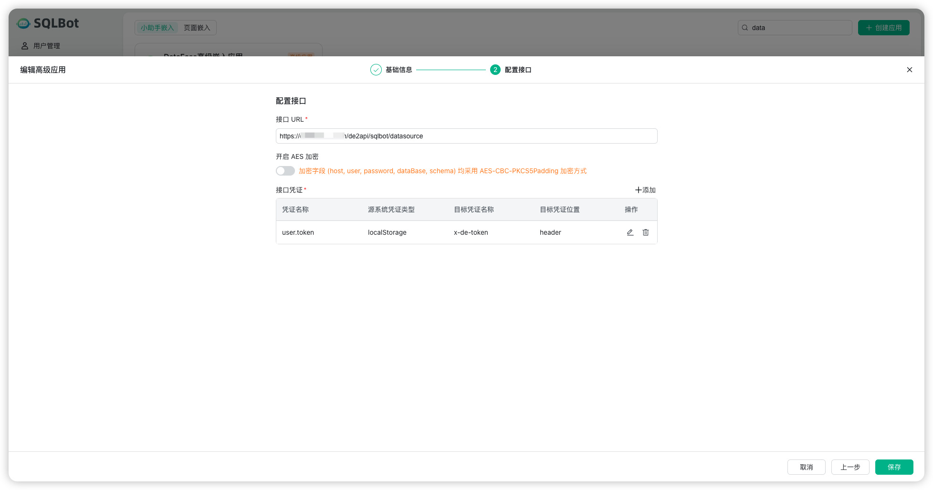
Task: Click the step 2 配置接口 number circle
Action: pyautogui.click(x=495, y=70)
